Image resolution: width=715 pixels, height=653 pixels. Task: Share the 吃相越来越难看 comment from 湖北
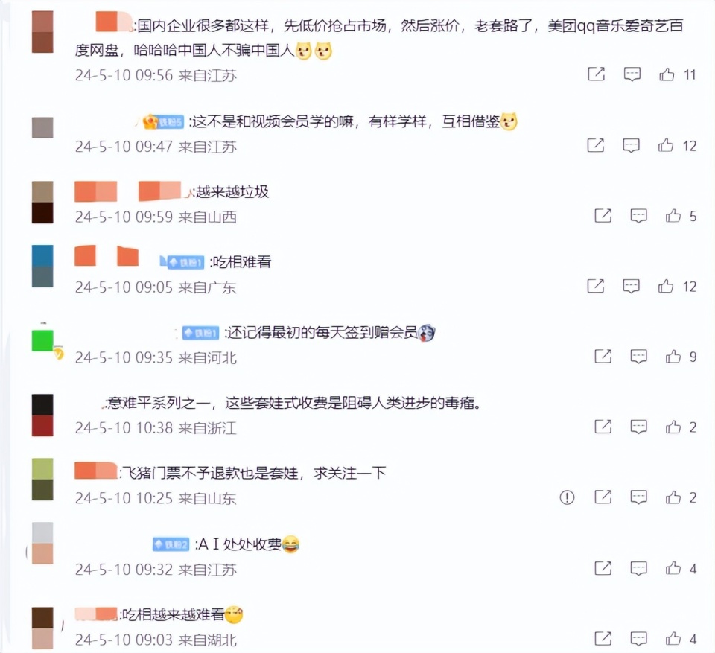point(603,638)
